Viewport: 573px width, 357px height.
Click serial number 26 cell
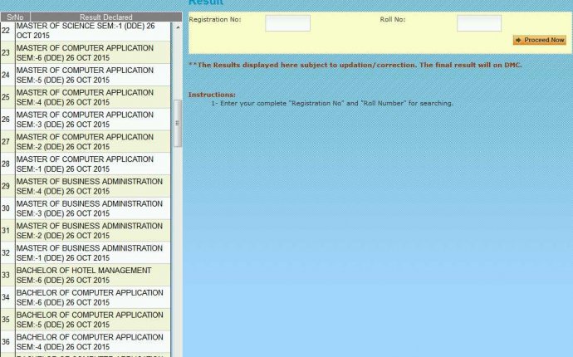[x=7, y=120]
